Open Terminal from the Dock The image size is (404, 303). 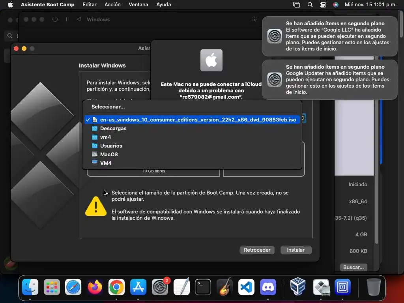pos(203,287)
